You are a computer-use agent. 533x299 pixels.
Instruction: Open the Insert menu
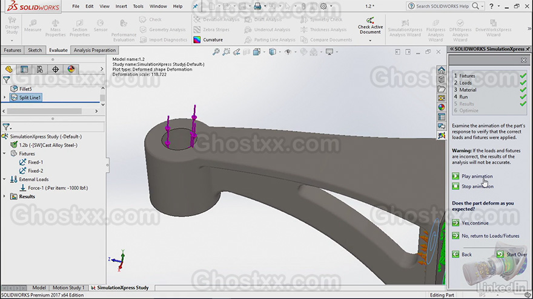(x=121, y=6)
